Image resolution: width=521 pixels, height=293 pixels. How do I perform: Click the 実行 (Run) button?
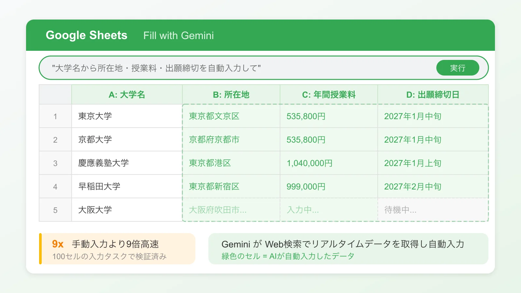click(458, 68)
